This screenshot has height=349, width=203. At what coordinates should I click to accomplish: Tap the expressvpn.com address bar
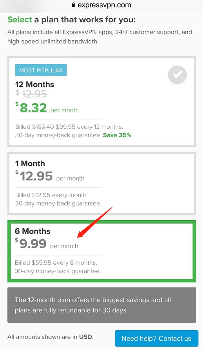point(101,5)
